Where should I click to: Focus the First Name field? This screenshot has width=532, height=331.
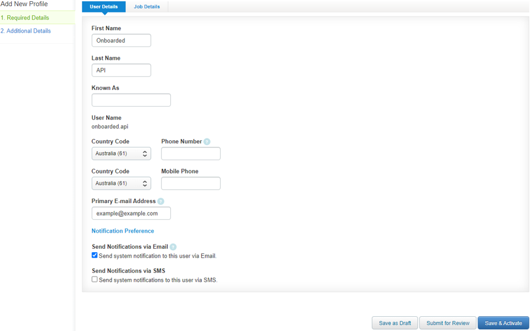121,40
